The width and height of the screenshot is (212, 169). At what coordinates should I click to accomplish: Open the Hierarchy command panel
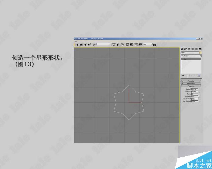189,49
